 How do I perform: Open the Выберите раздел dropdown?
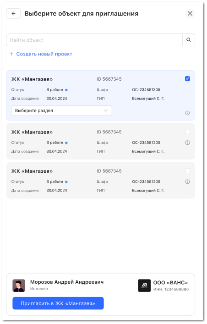tap(61, 110)
